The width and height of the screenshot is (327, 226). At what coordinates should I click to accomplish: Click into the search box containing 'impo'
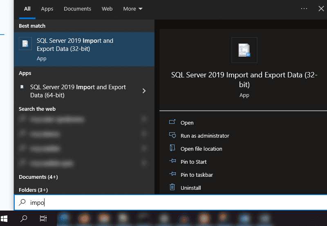170,202
